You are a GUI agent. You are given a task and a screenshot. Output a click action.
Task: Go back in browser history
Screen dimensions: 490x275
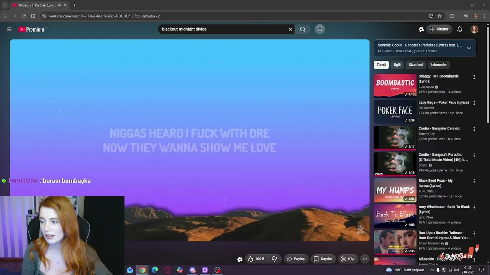tap(6, 16)
